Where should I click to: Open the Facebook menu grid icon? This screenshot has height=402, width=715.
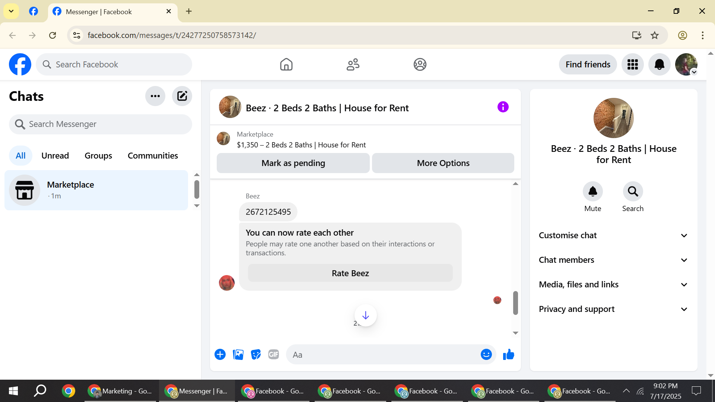point(632,64)
